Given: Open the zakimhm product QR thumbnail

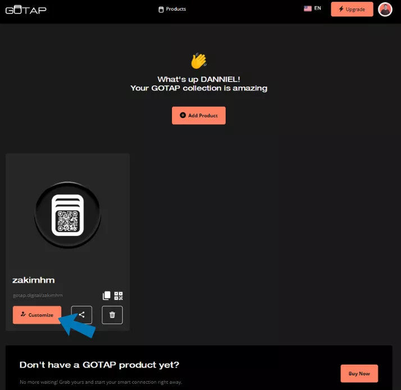Looking at the screenshot, I should 68,215.
